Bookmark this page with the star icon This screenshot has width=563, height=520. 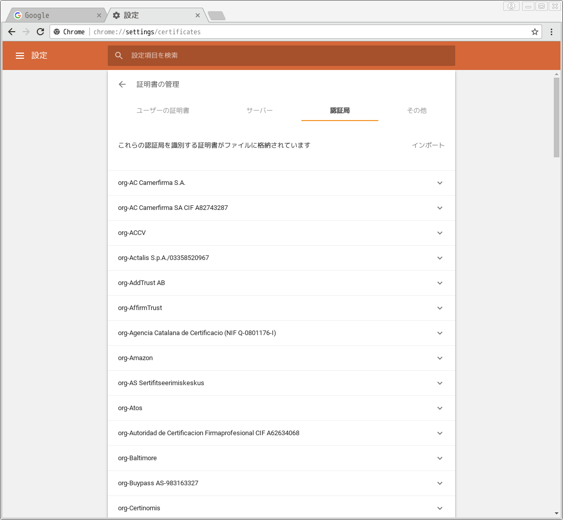(x=535, y=32)
